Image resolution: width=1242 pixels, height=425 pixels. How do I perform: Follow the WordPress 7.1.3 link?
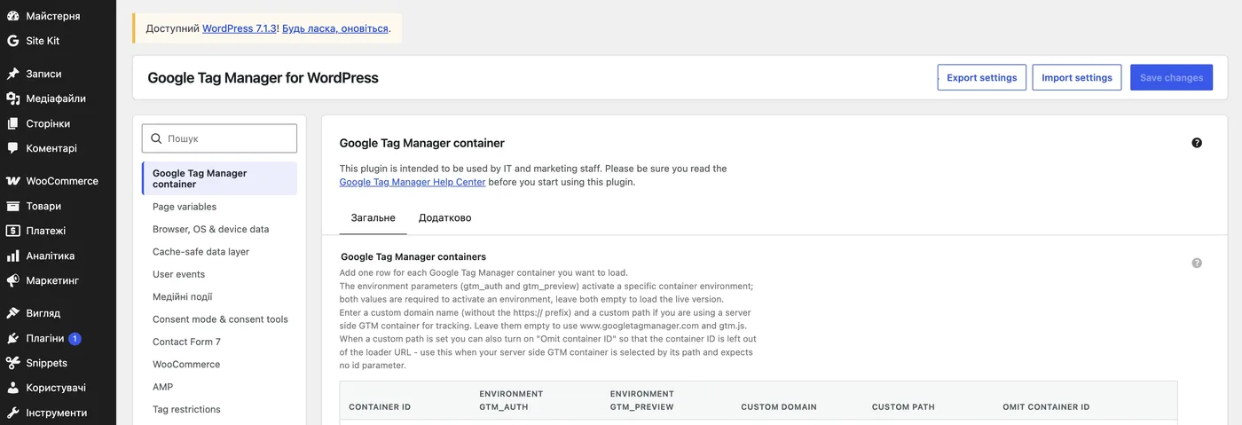tap(240, 28)
